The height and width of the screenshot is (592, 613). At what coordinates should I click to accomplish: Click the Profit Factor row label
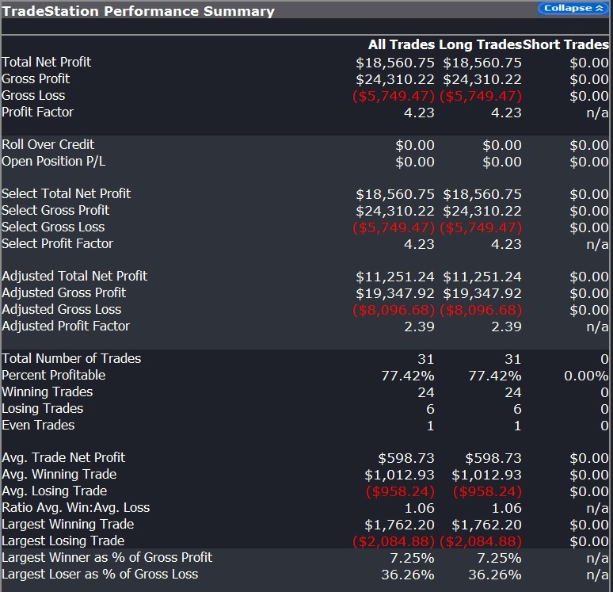pos(37,112)
